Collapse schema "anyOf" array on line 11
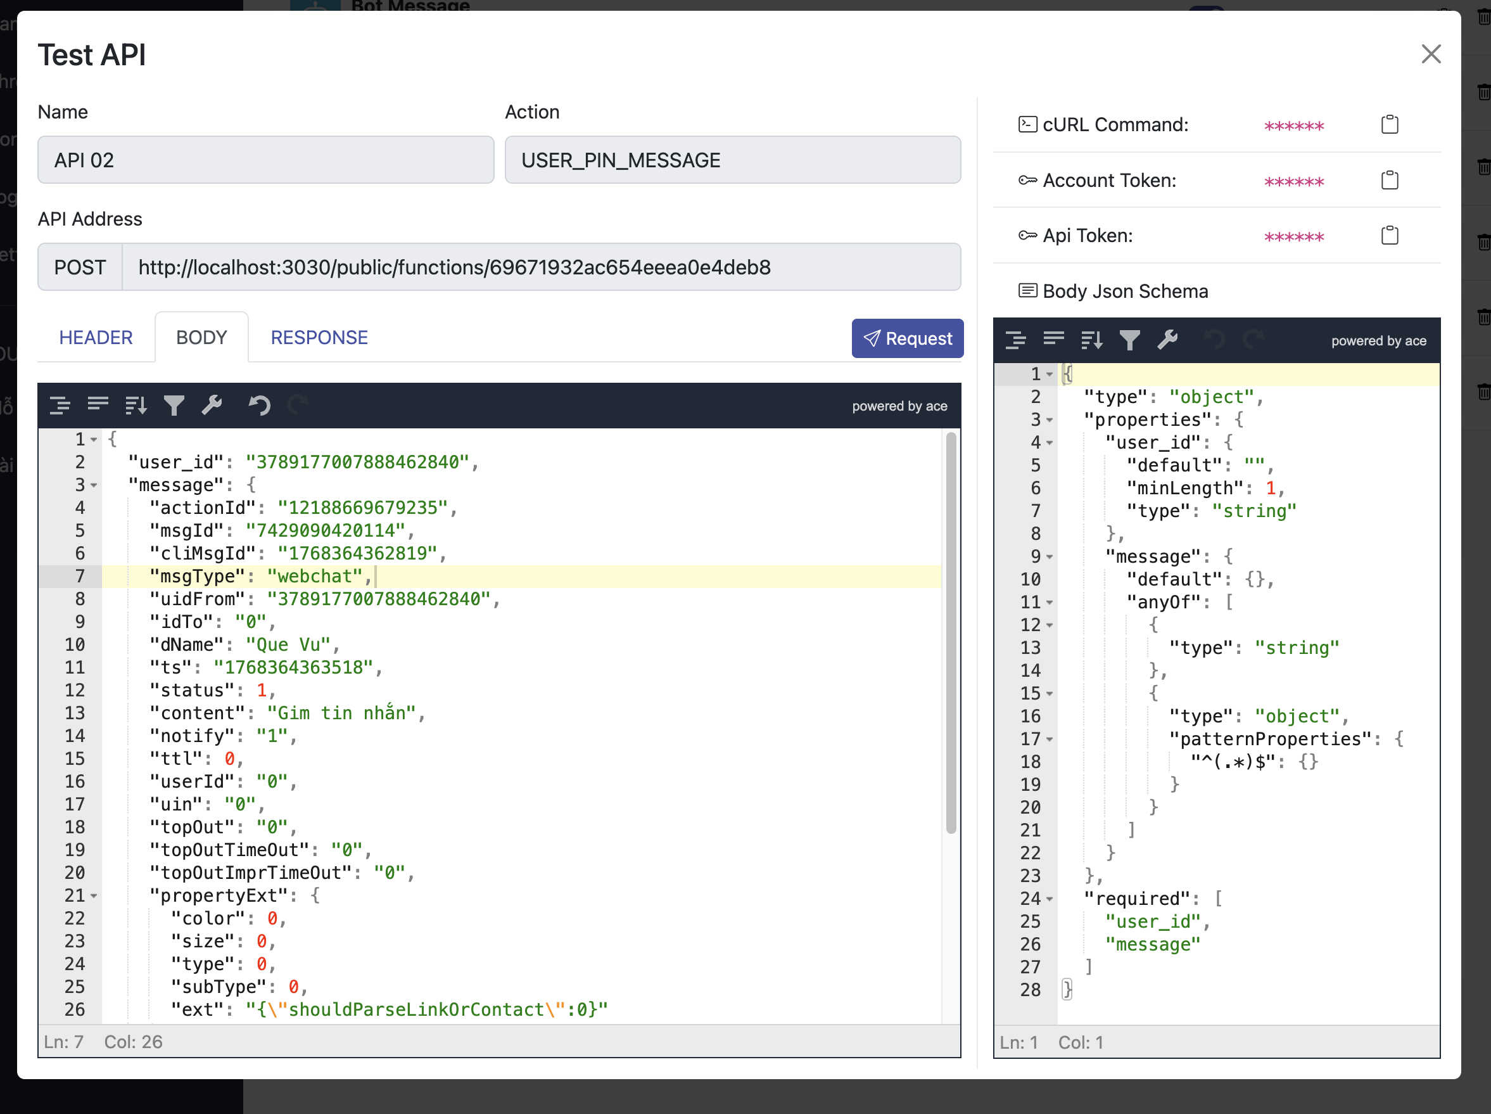This screenshot has height=1114, width=1491. 1050,602
